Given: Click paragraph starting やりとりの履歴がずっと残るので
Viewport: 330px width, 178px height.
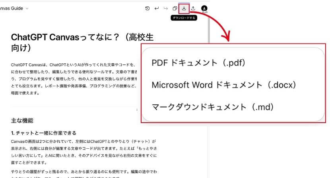Looking at the screenshot, I should [84, 174].
